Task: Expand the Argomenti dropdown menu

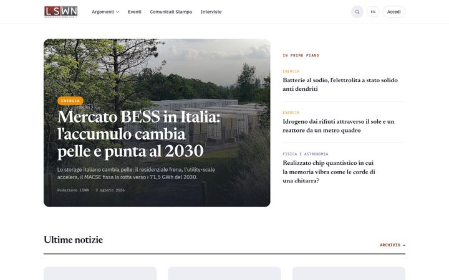Action: pyautogui.click(x=105, y=12)
